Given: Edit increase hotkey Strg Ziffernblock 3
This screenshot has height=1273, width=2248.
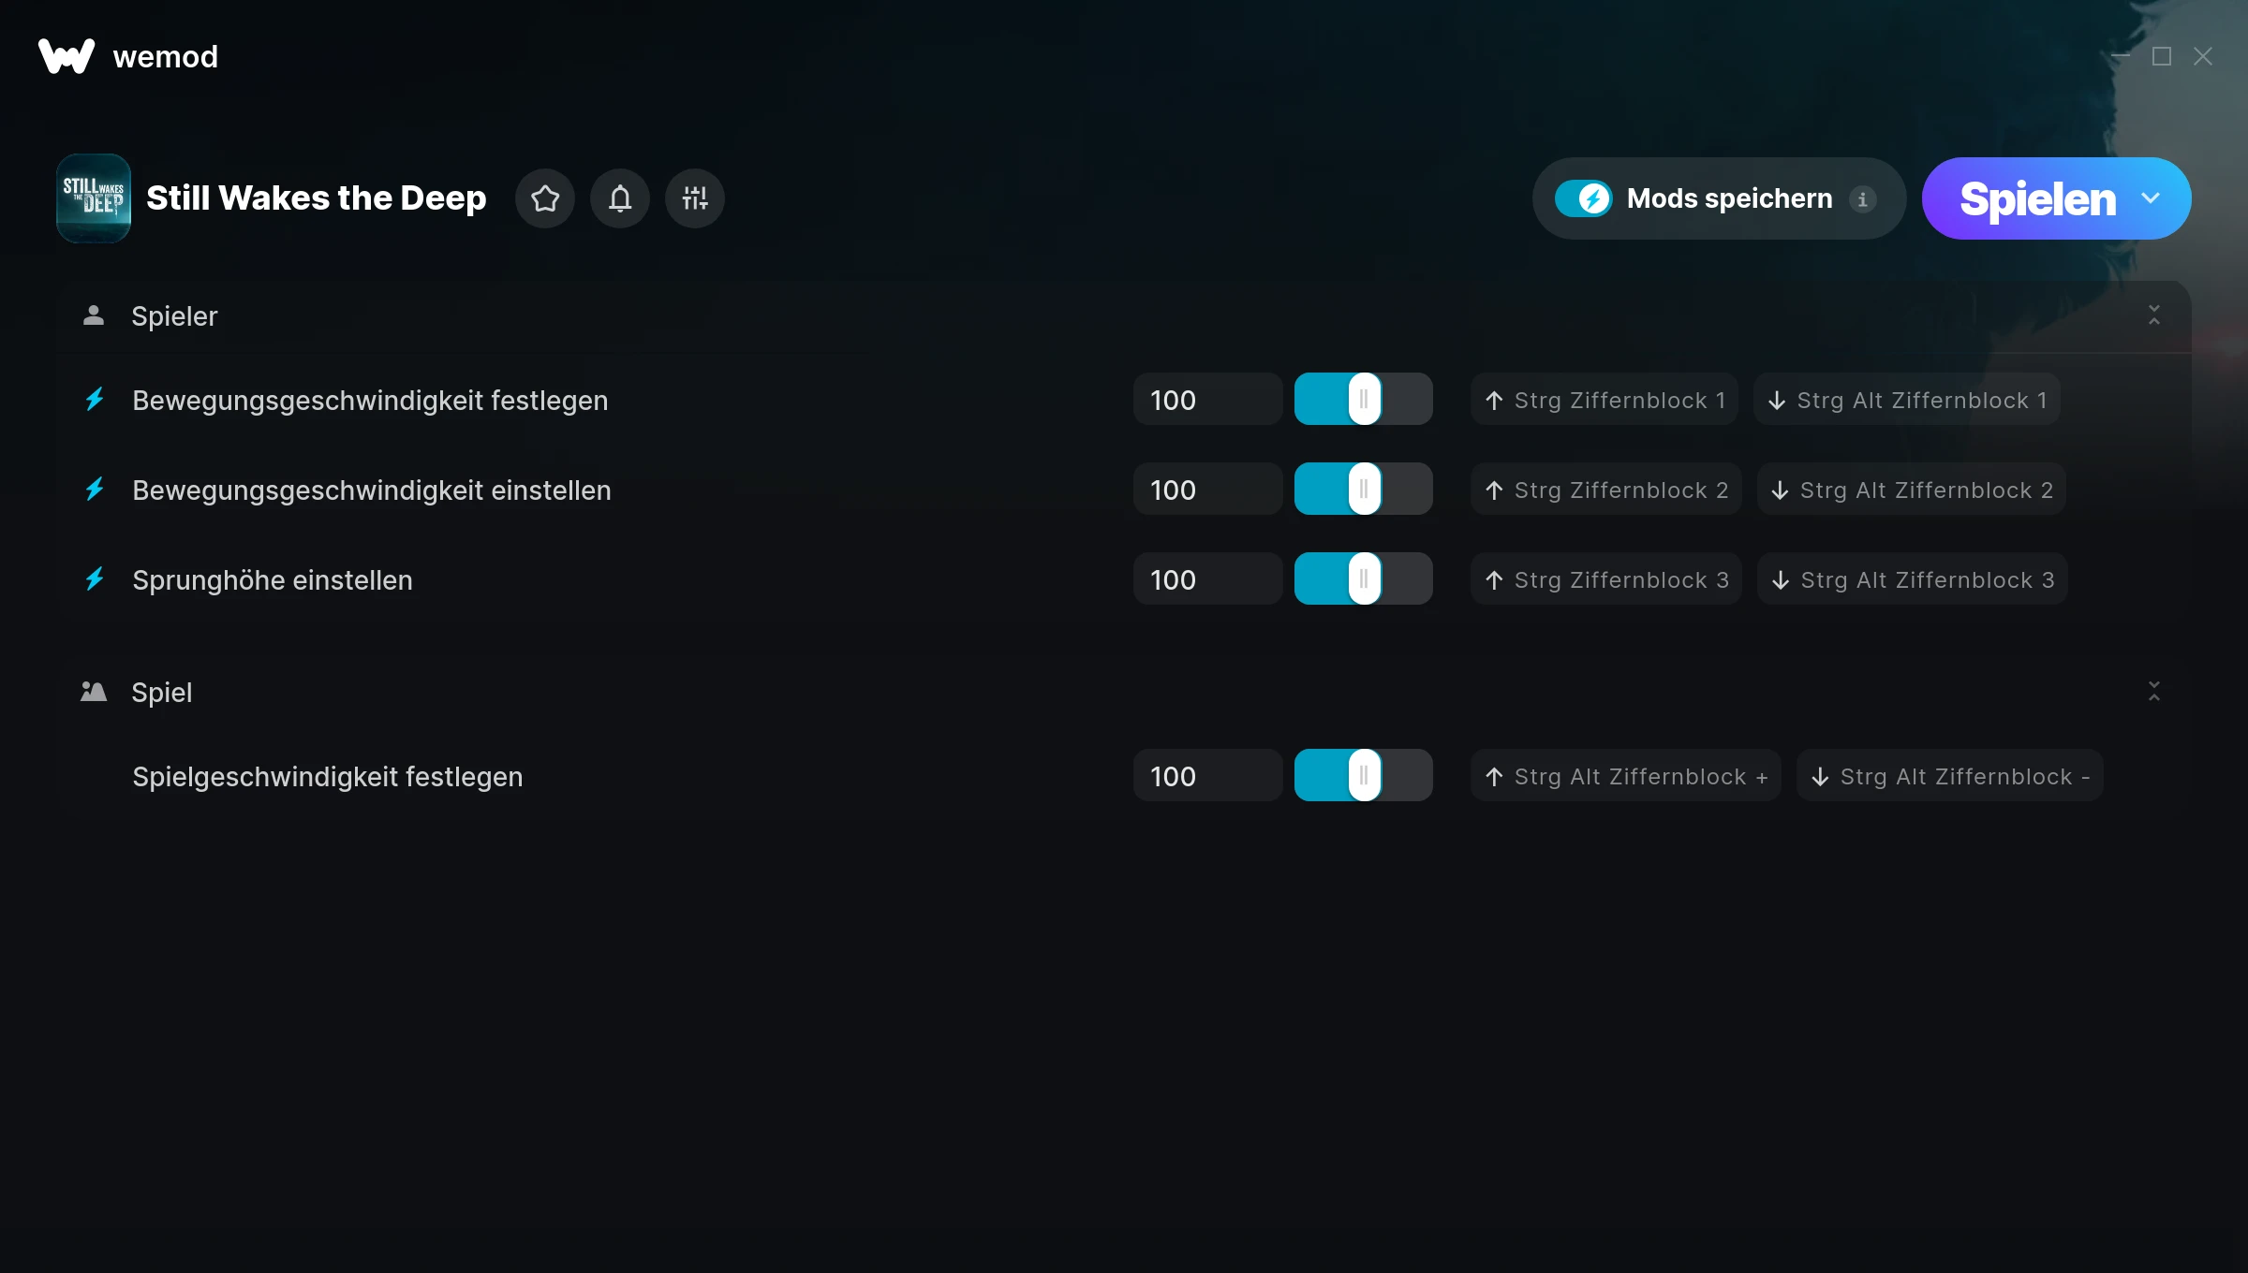Looking at the screenshot, I should [x=1606, y=579].
